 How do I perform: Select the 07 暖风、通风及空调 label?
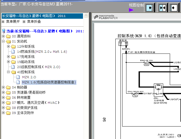point(36,103)
